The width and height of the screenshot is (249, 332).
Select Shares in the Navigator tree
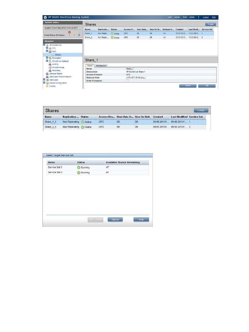click(58, 55)
